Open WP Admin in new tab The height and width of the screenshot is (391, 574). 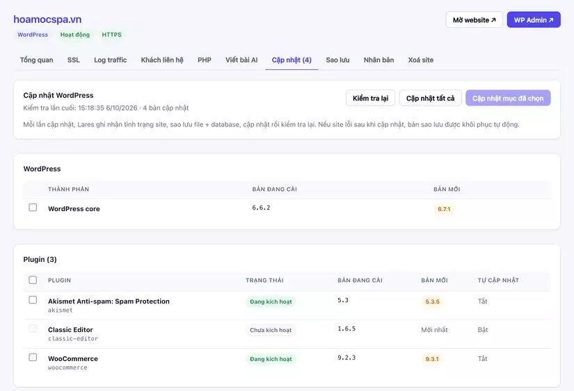click(x=534, y=19)
